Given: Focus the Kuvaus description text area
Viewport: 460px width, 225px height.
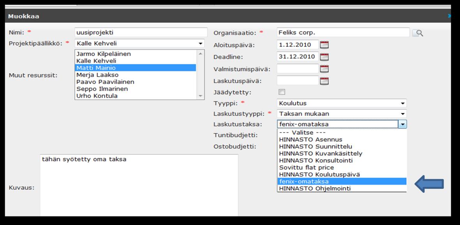Looking at the screenshot, I should [x=139, y=185].
